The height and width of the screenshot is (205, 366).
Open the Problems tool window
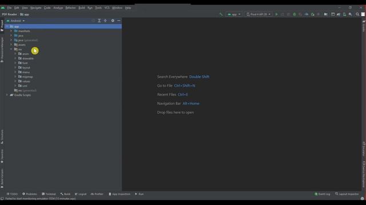coord(30,194)
